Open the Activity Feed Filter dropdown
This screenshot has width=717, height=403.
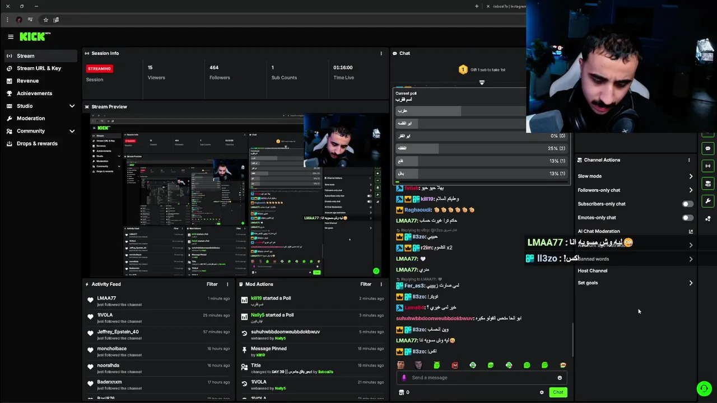(x=212, y=284)
